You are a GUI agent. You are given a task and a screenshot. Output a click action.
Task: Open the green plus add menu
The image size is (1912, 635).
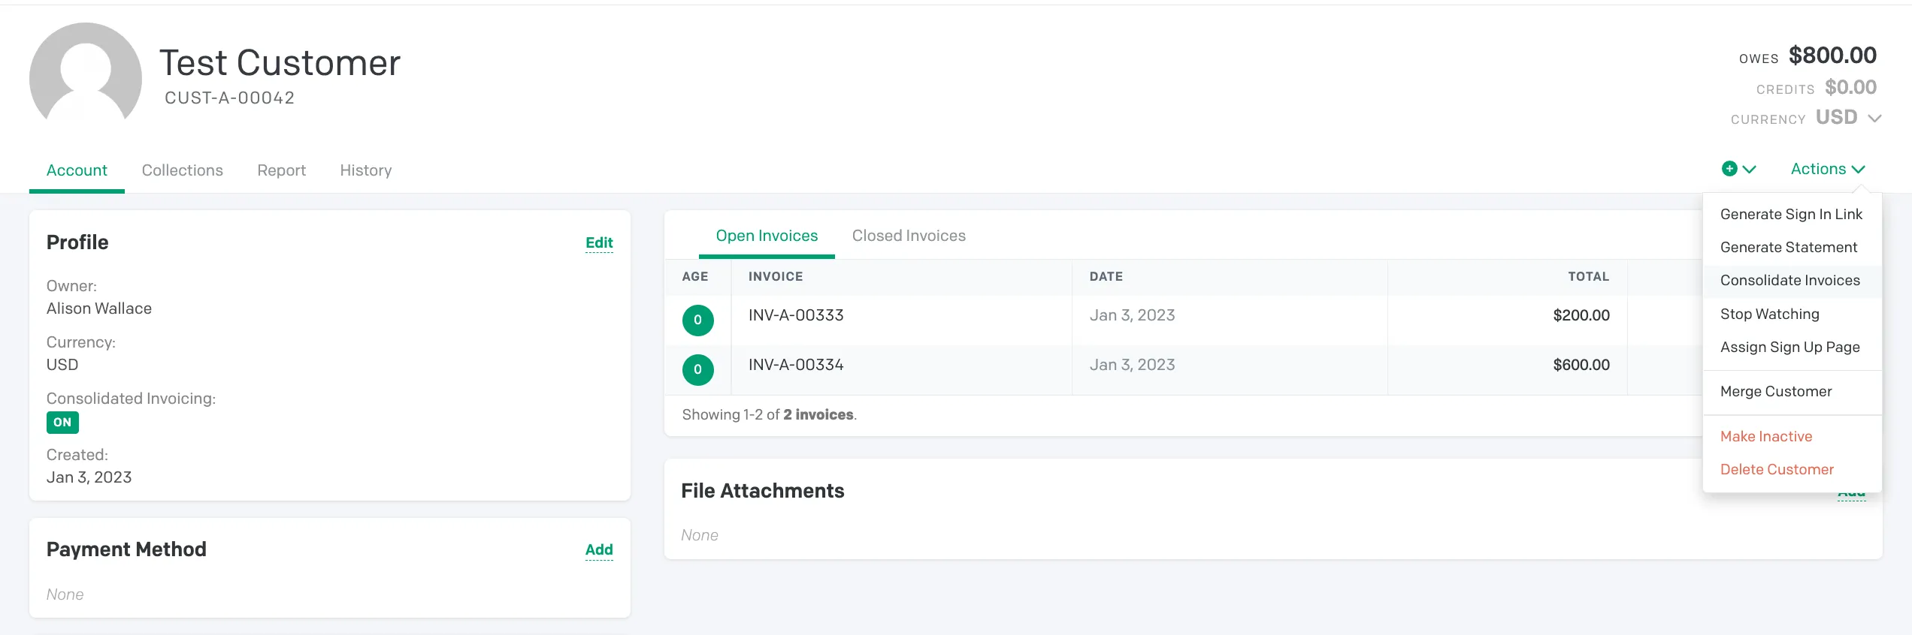point(1729,169)
